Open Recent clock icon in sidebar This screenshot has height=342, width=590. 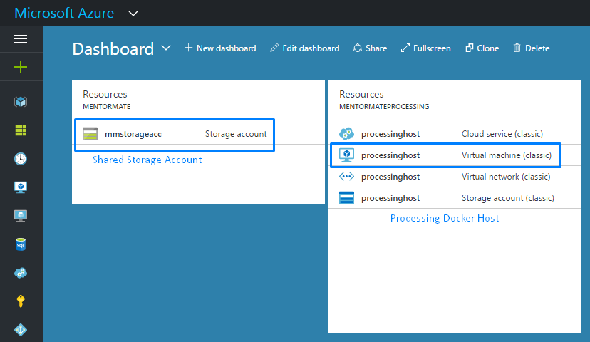point(21,159)
